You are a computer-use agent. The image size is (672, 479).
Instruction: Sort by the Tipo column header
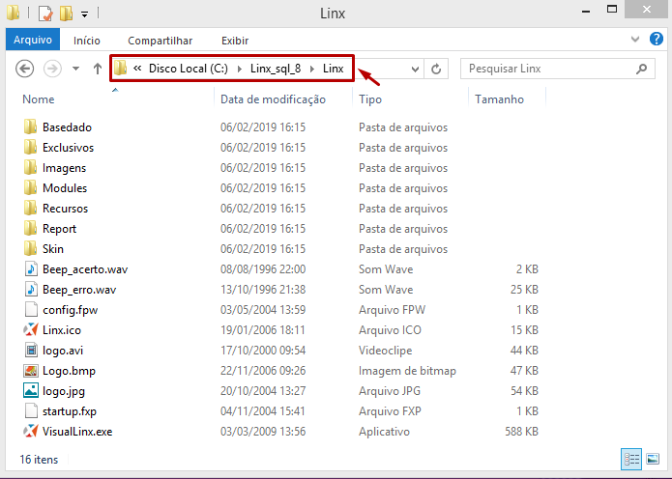(x=370, y=99)
